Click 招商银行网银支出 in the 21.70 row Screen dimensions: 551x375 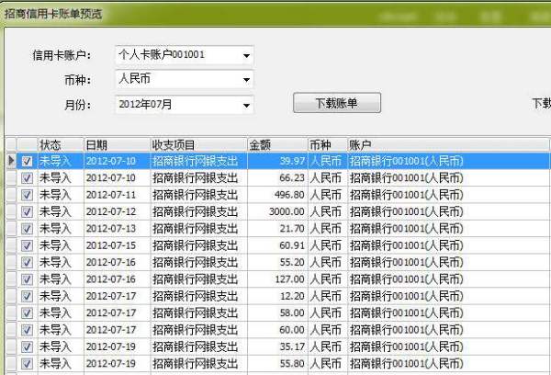(199, 229)
